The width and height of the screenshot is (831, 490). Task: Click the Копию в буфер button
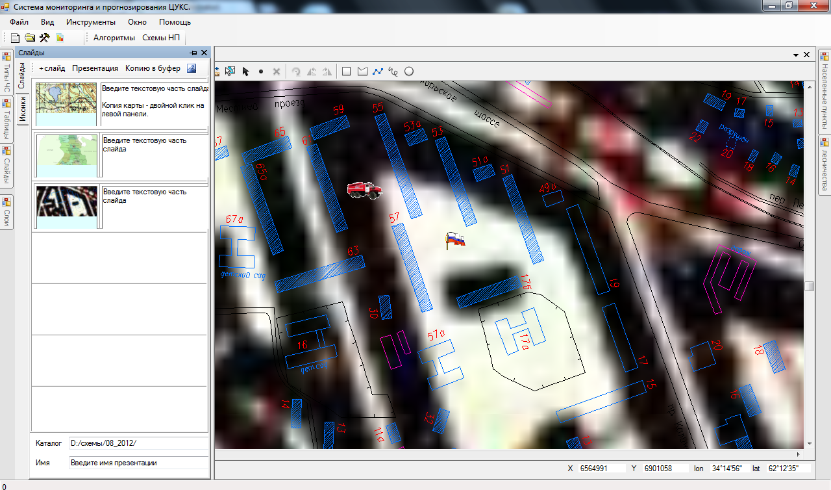tap(153, 68)
